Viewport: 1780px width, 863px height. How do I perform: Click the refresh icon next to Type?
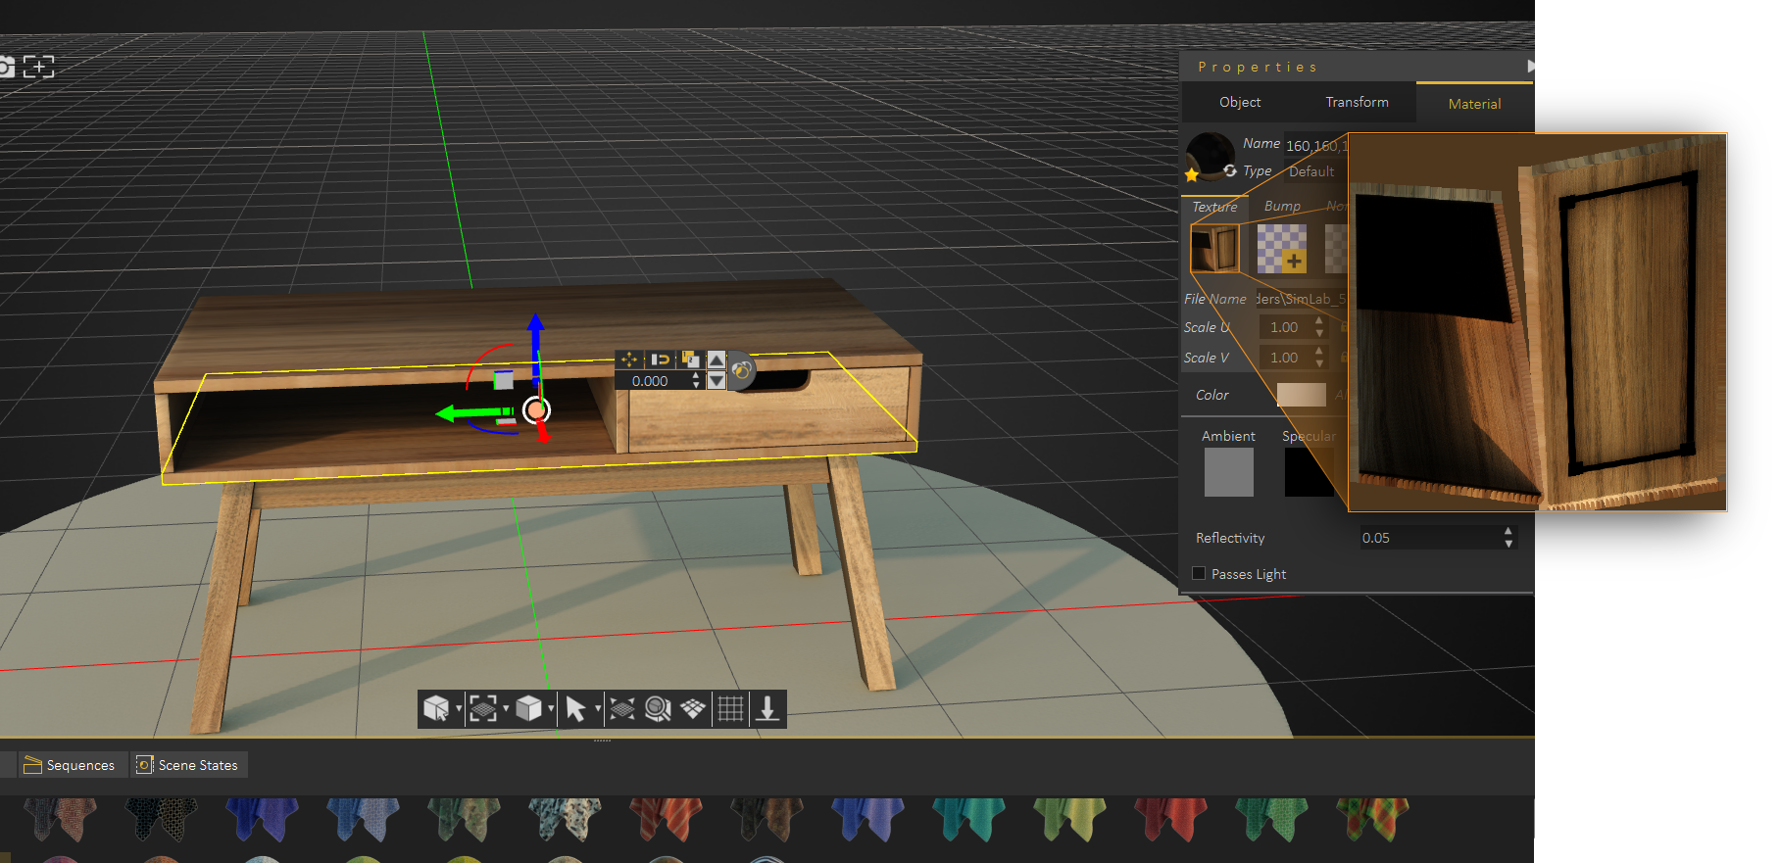(1230, 170)
